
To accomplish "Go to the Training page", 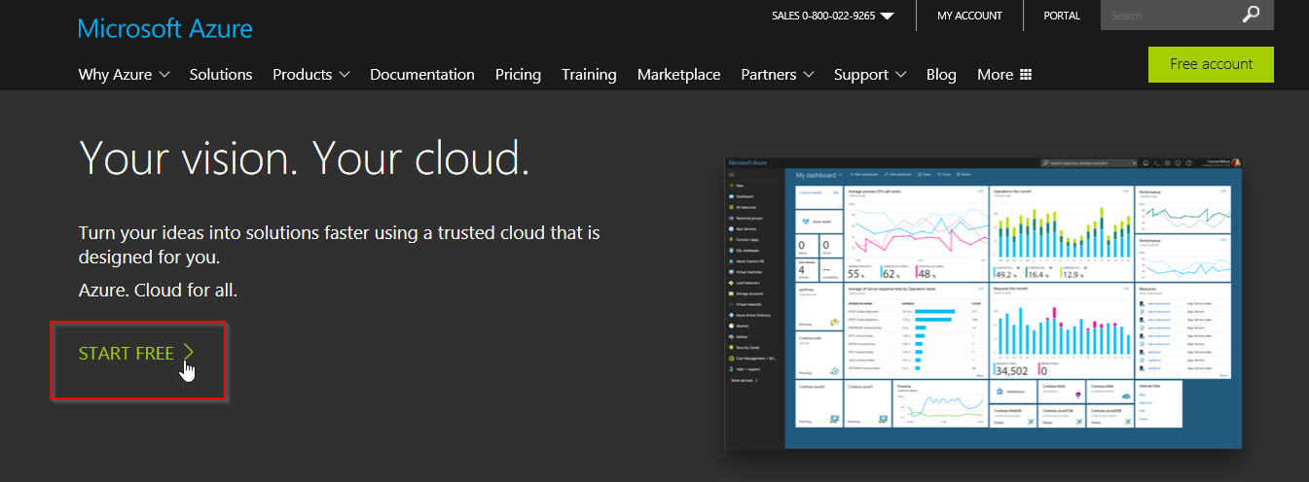I will pos(589,75).
